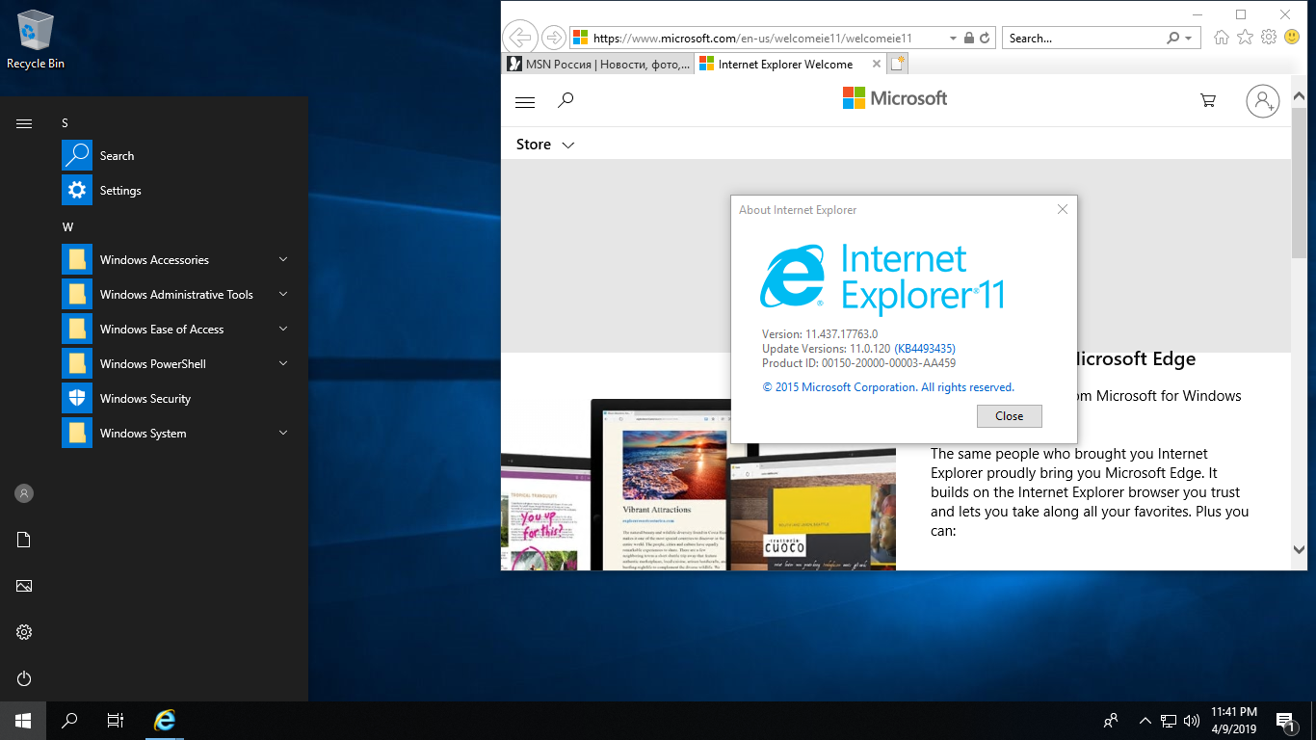1316x740 pixels.
Task: Click the address bar lock icon
Action: tap(969, 39)
